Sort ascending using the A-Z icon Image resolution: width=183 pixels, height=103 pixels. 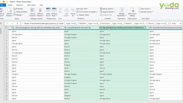click(x=60, y=9)
